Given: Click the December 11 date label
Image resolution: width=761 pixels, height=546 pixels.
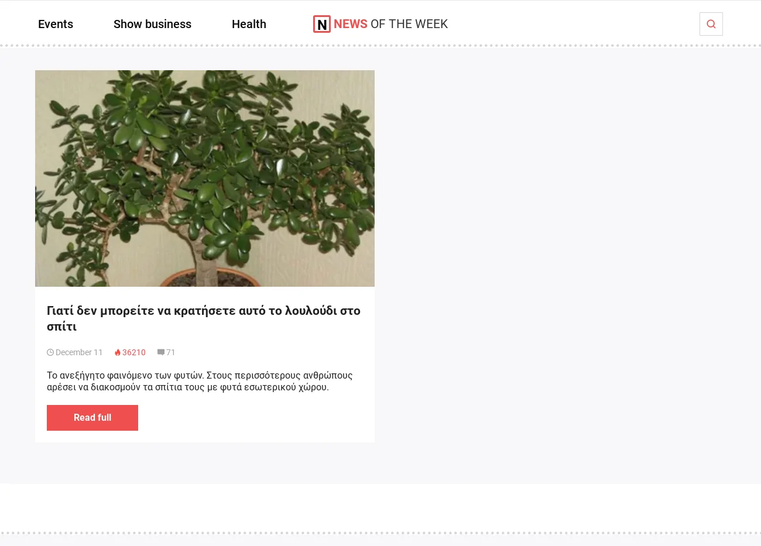Looking at the screenshot, I should click(79, 352).
